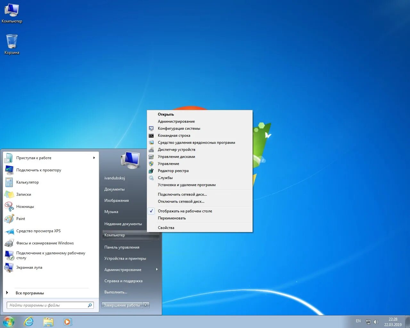Open Панель управления
Viewport: 410px width, 328px height.
[122, 247]
